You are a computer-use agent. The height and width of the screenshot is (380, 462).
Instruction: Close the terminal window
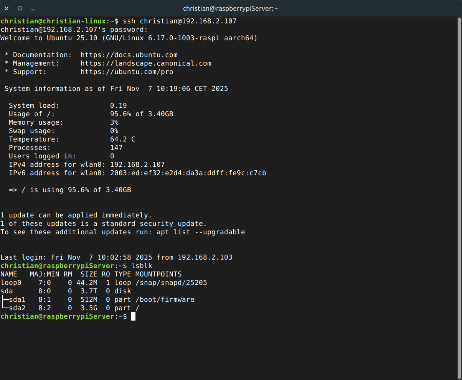7,8
